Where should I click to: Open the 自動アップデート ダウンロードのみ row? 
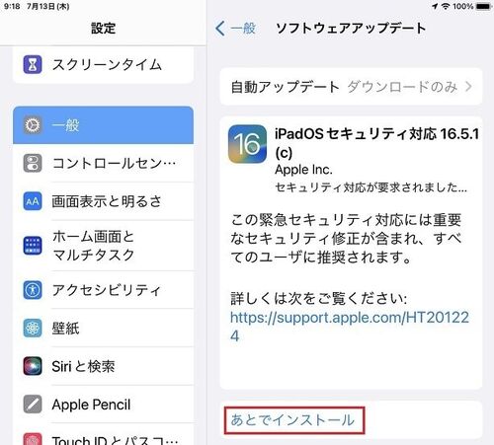351,87
